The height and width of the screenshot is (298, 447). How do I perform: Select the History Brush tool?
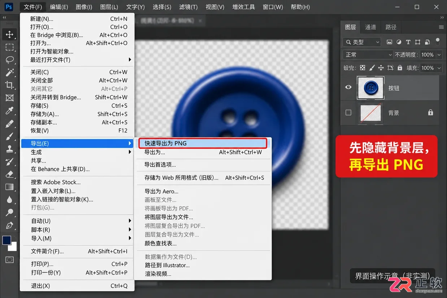(9, 161)
